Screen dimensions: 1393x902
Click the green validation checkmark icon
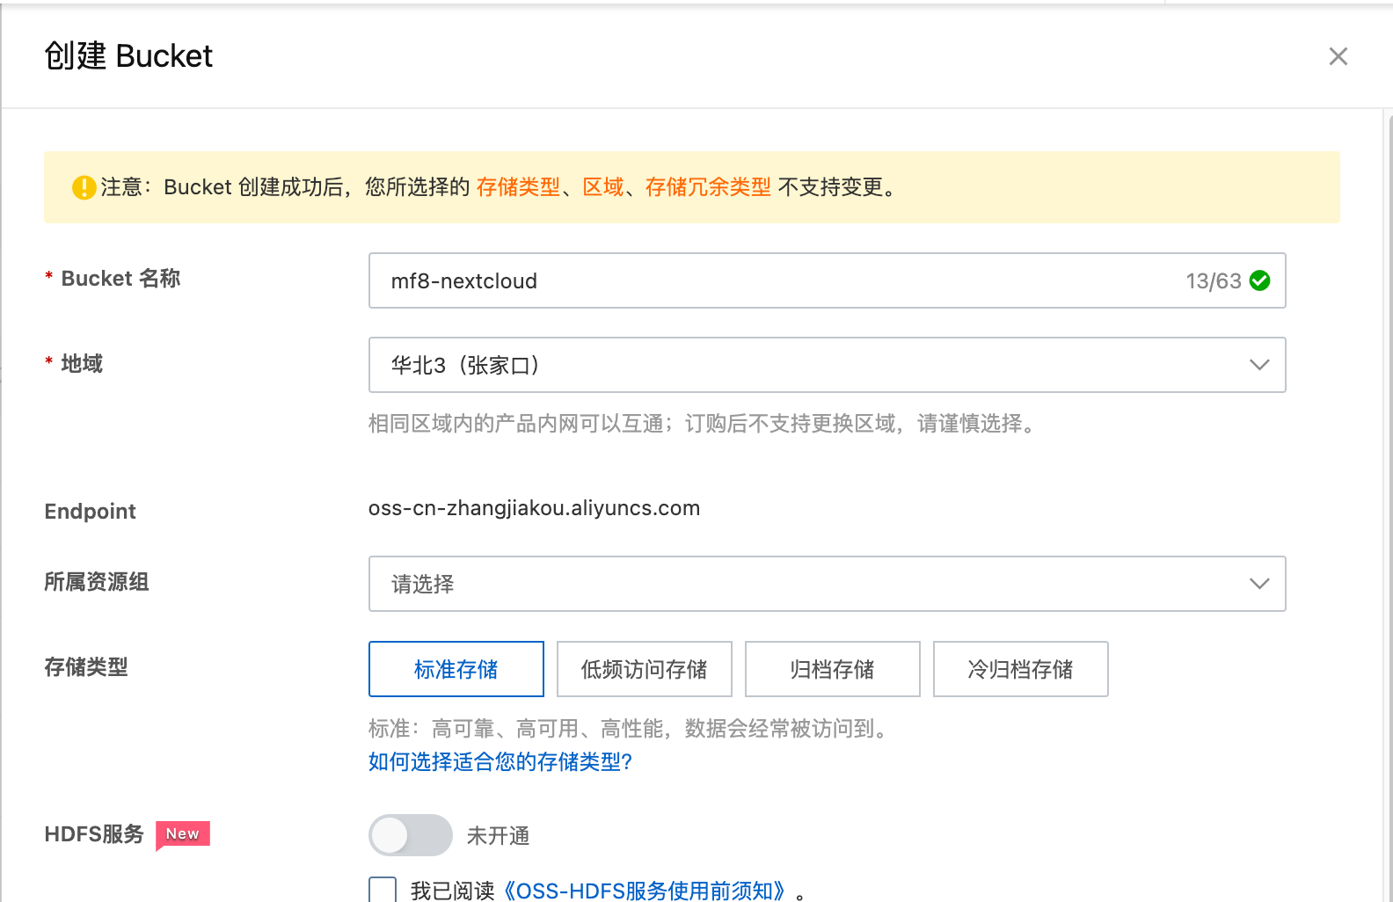[1259, 280]
